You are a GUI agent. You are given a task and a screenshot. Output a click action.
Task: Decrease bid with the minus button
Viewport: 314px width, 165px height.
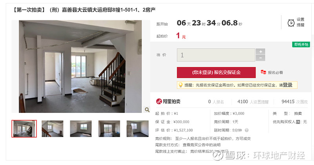click(x=261, y=58)
